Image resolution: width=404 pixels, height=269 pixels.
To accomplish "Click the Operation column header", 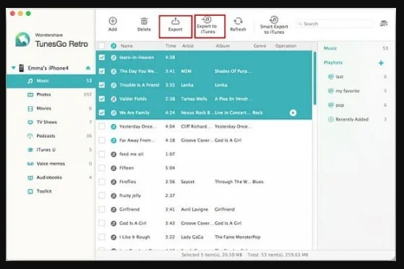I will [285, 46].
